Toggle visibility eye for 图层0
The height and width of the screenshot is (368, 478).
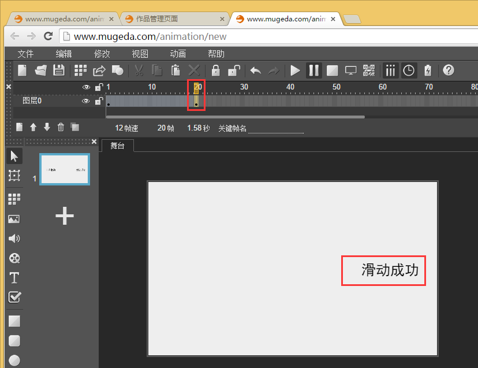tap(86, 101)
